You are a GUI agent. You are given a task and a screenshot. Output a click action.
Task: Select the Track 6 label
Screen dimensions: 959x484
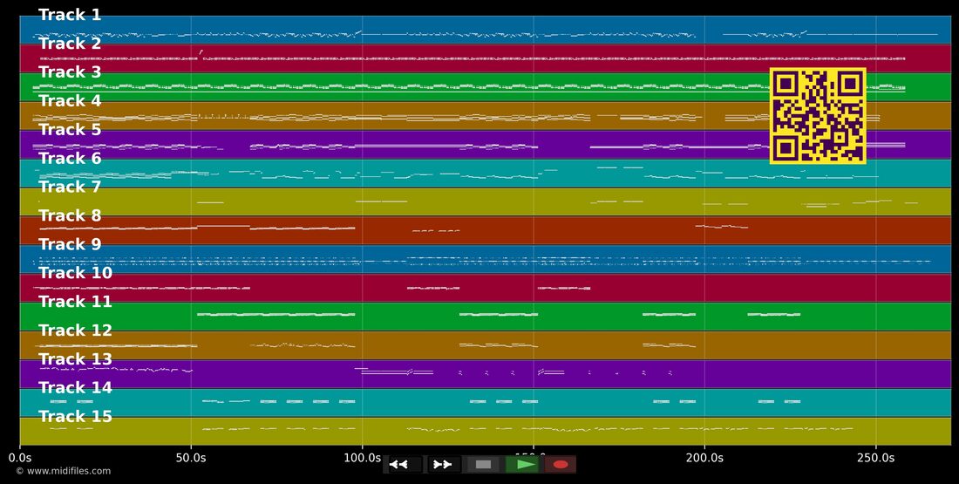point(70,159)
